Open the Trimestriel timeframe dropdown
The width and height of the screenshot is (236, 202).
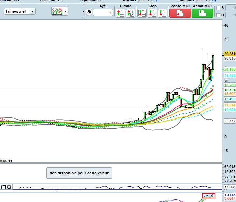pyautogui.click(x=20, y=11)
